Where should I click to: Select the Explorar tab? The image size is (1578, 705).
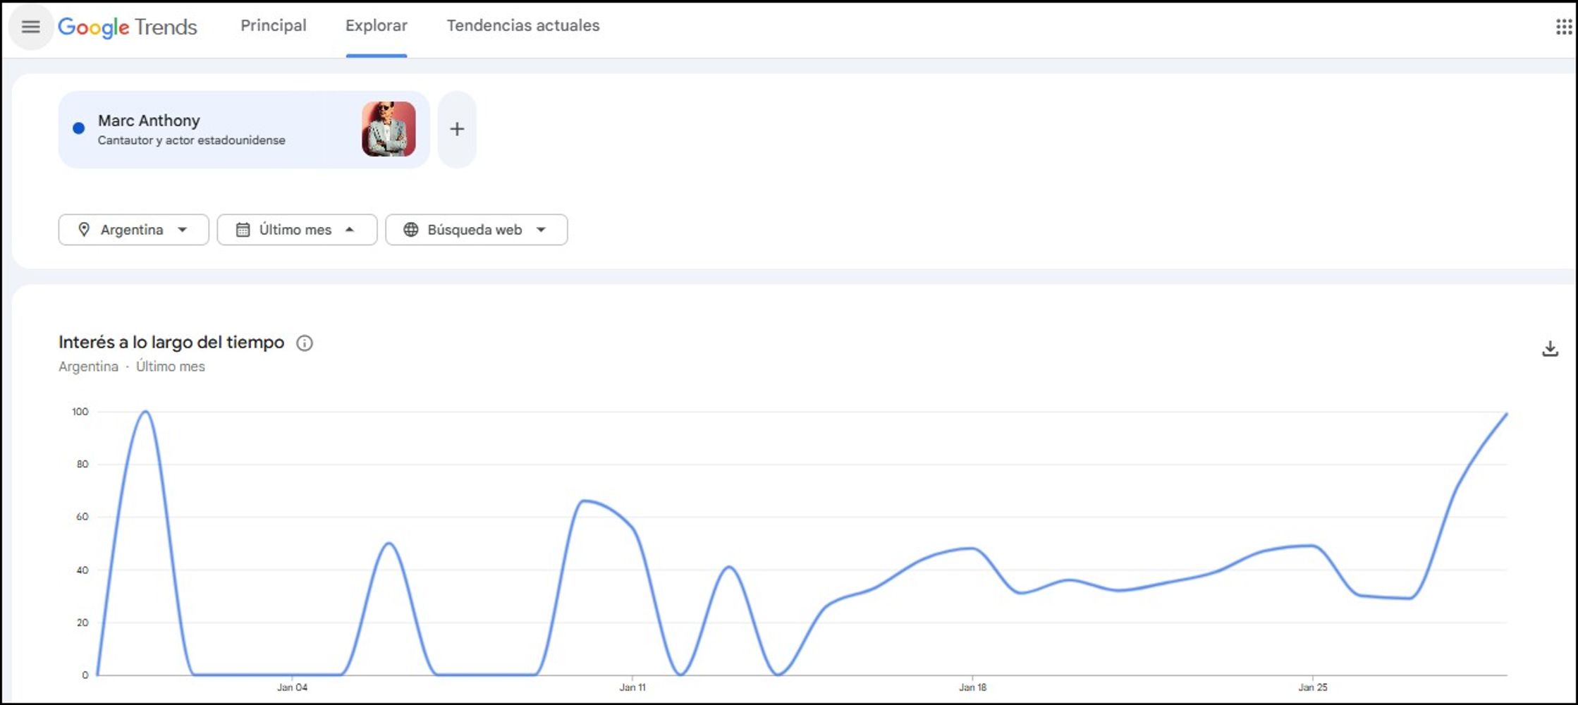pyautogui.click(x=377, y=25)
